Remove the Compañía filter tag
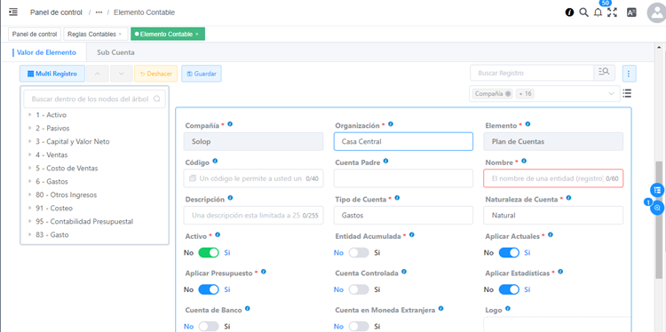Viewport: 666px width, 332px height. tap(508, 94)
